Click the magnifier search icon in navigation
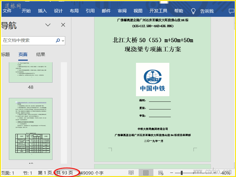Image resolution: width=236 pixels, height=177 pixels. [58, 40]
